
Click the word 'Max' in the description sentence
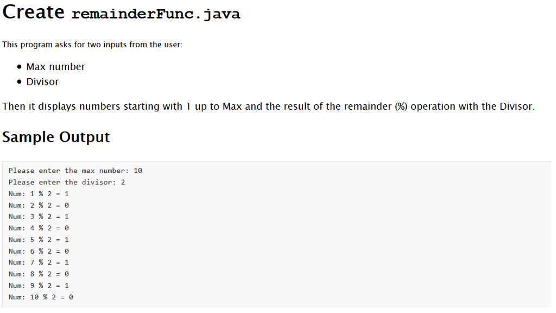(232, 107)
